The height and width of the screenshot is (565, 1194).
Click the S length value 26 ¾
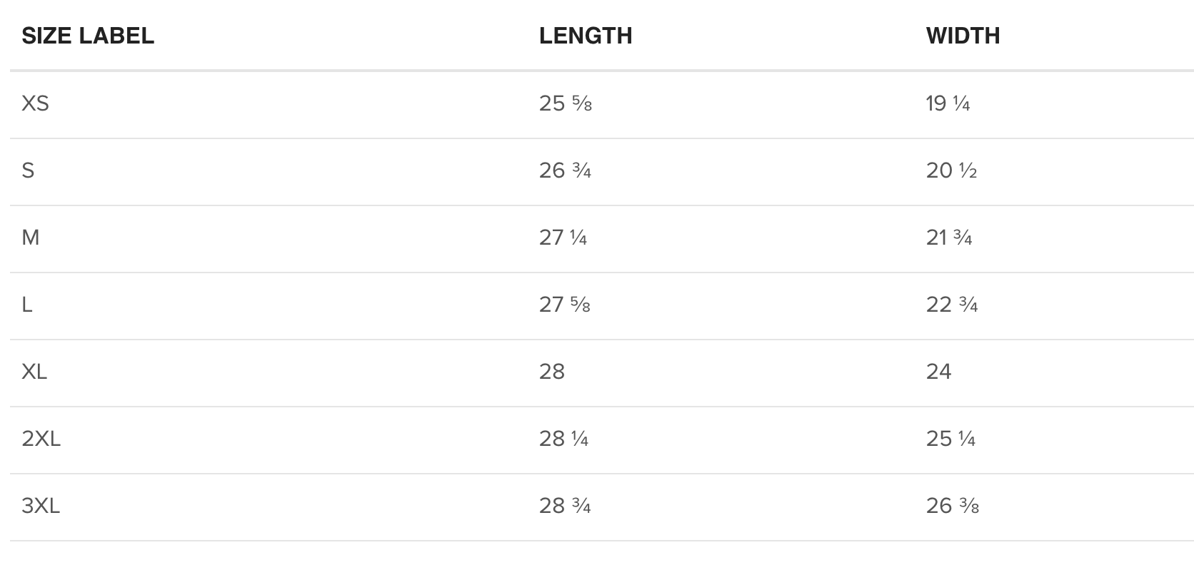coord(565,170)
